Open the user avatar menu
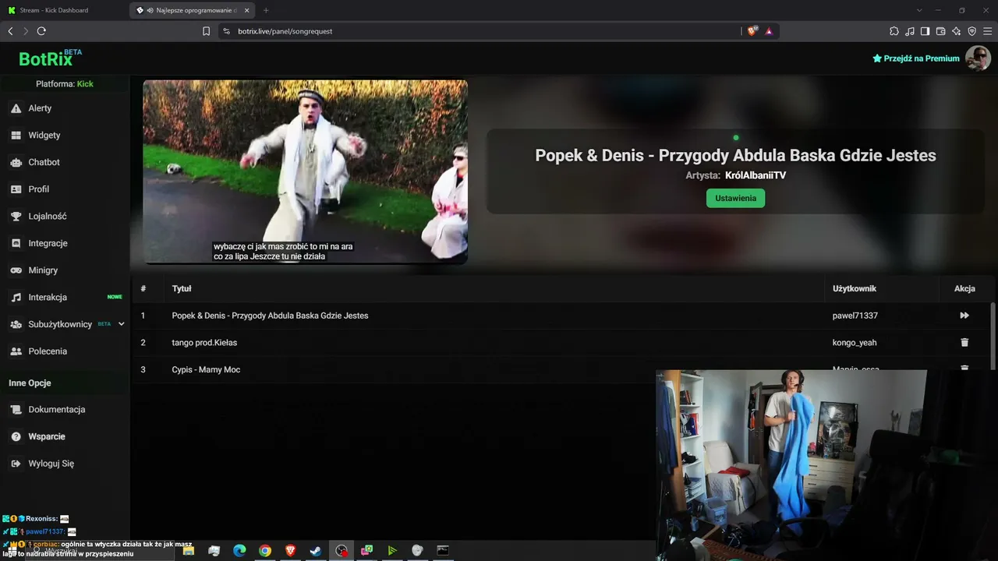This screenshot has width=998, height=561. click(978, 58)
